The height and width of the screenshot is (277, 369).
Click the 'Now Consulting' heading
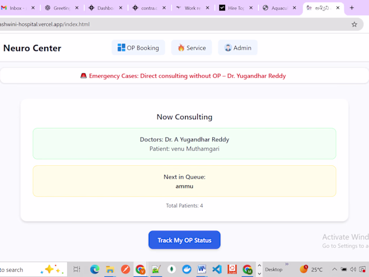[x=184, y=117]
